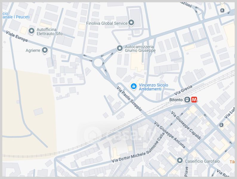Open the Caseificio Garofalo pin marker
This screenshot has height=179, width=237.
pos(180,161)
